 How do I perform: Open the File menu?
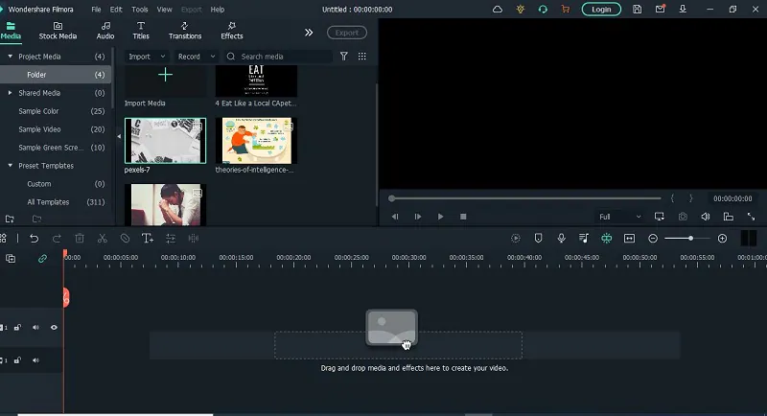pyautogui.click(x=96, y=10)
